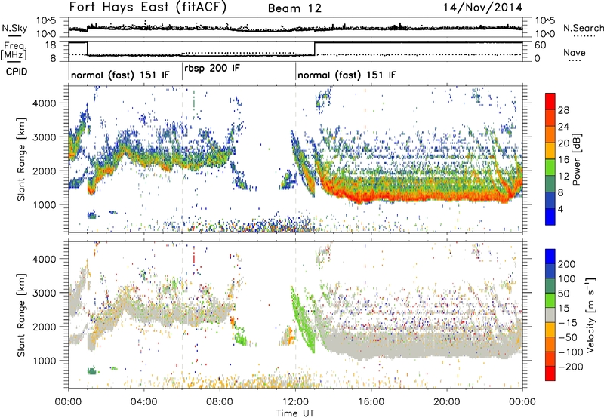Screen dimensions: 604x418
Task: Click the '200' velocity colorbar tick label
Action: click(567, 264)
